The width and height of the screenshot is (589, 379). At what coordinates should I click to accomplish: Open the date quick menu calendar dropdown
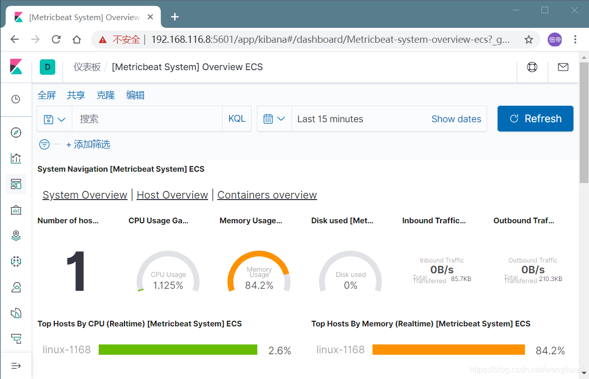[274, 119]
